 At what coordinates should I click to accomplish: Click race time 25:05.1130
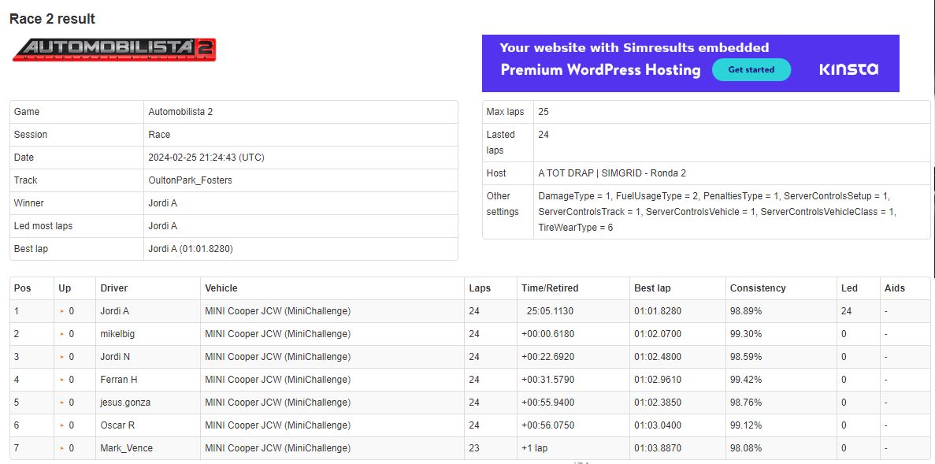(x=551, y=310)
